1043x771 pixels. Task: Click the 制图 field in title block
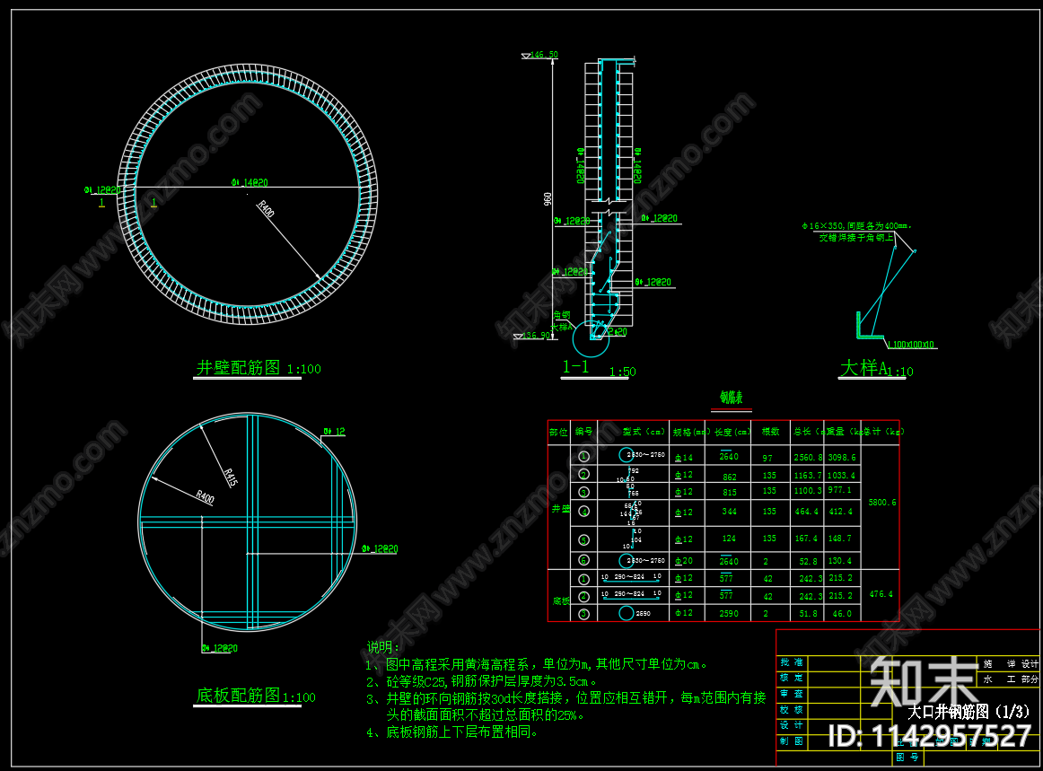(x=792, y=741)
